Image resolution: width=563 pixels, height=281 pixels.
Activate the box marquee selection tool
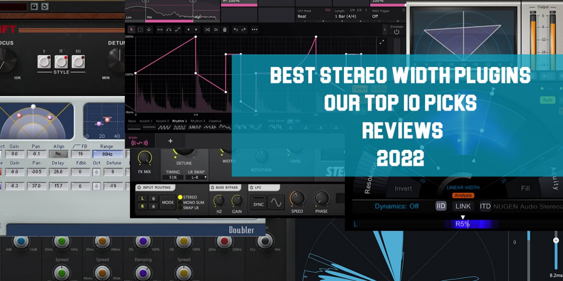(140, 30)
